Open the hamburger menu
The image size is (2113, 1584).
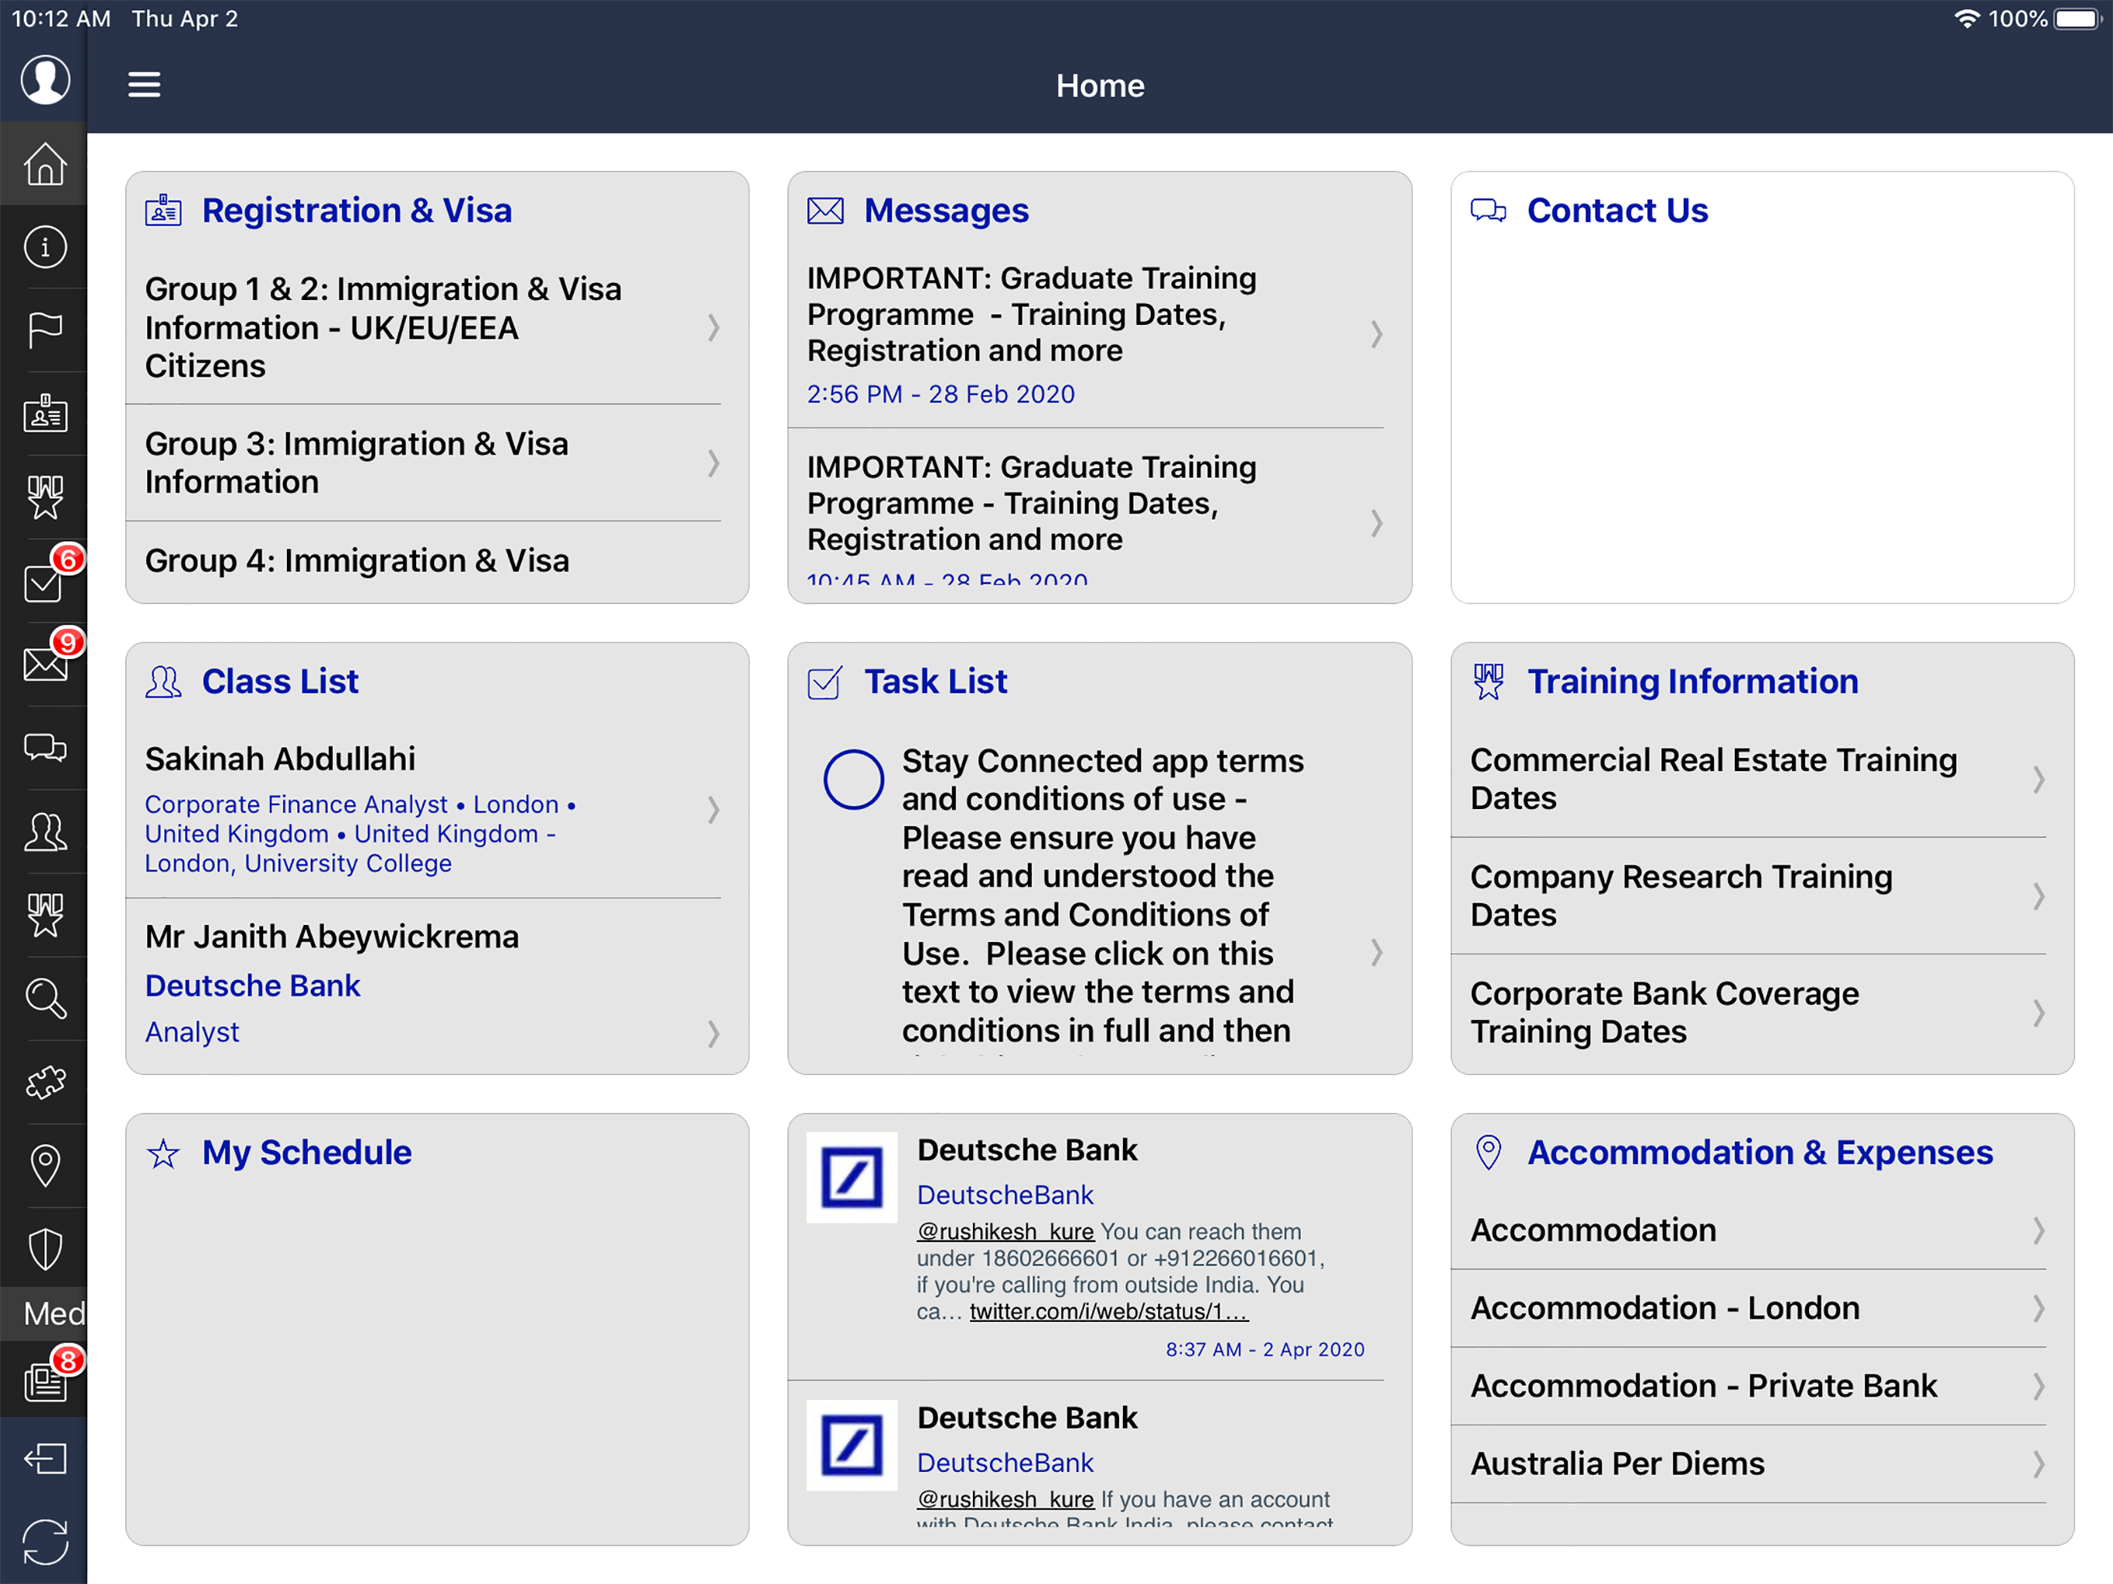pyautogui.click(x=144, y=85)
